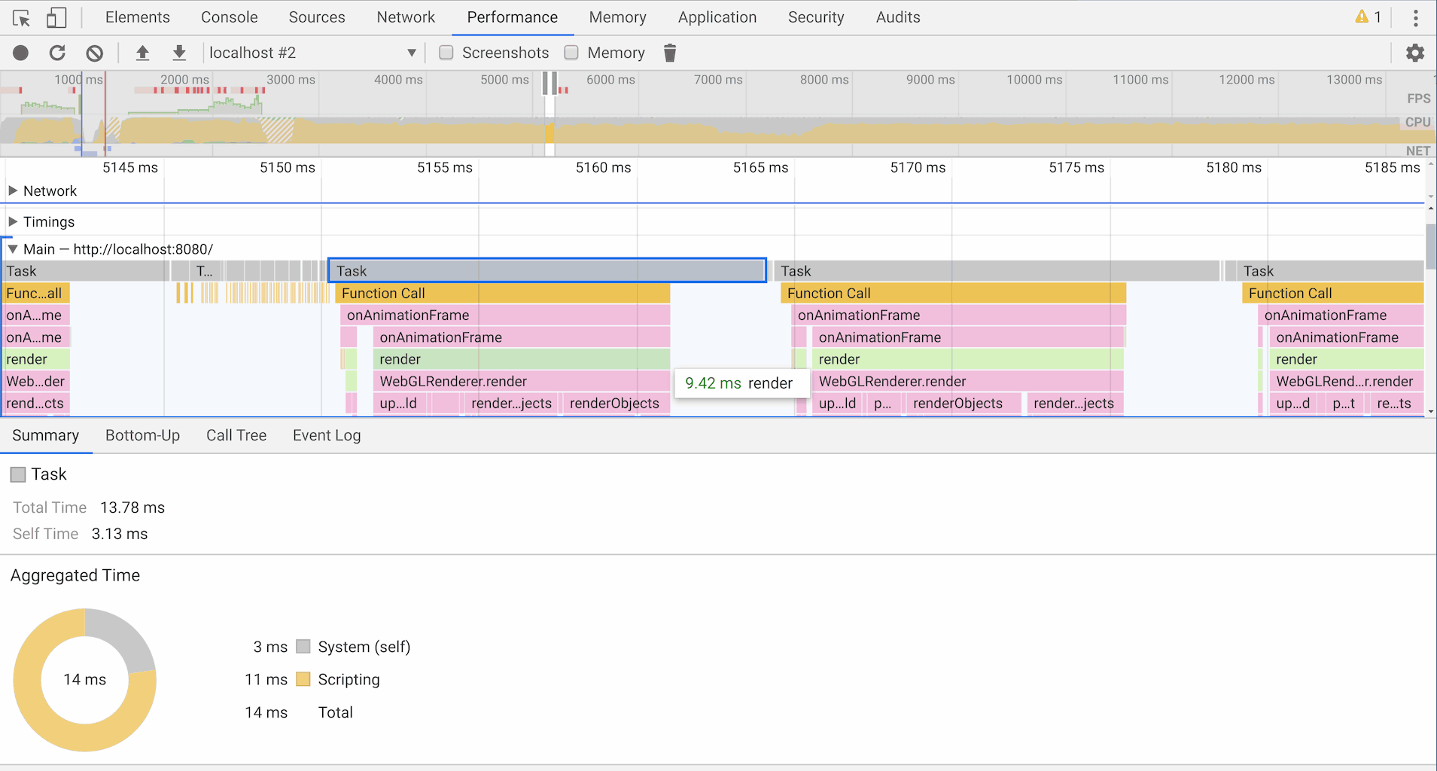Save the profile with the download arrow
Viewport: 1437px width, 771px height.
coord(179,53)
